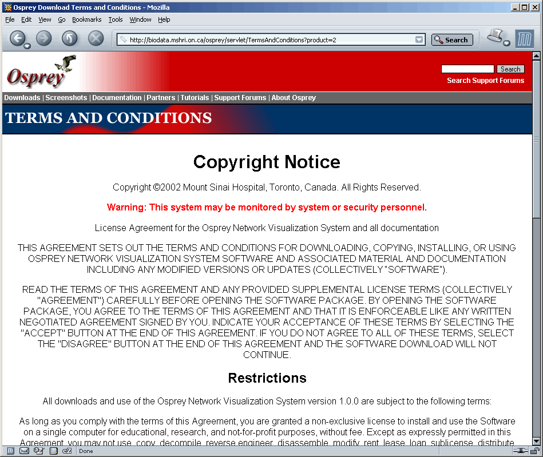Go to the Downloads page link
The image size is (543, 457).
(22, 98)
